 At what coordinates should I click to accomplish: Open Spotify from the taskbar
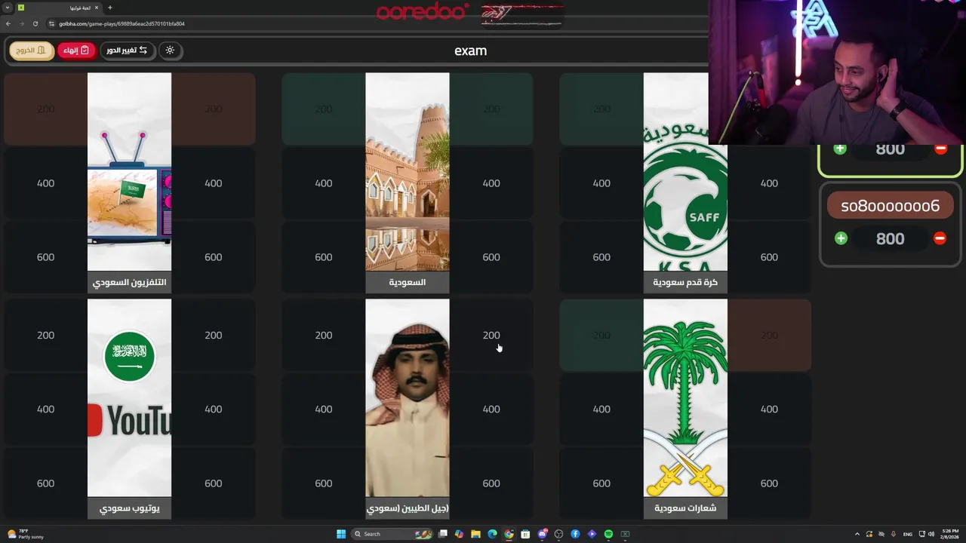[608, 534]
